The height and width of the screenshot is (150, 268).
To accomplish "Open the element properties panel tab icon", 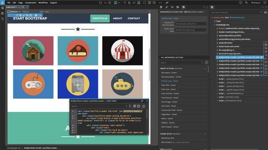I will 161,7.
